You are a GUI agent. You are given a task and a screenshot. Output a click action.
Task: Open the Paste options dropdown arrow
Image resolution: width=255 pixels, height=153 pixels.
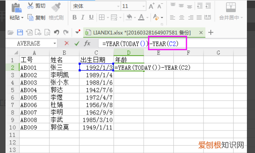[x=22, y=17]
